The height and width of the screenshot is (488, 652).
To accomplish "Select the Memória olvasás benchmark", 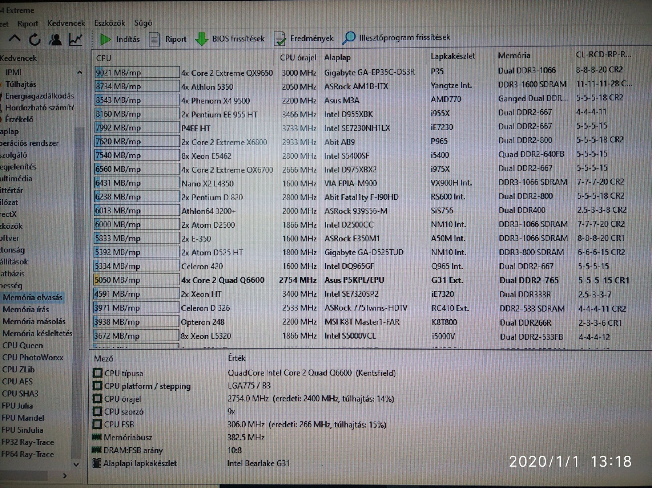I will (x=33, y=297).
